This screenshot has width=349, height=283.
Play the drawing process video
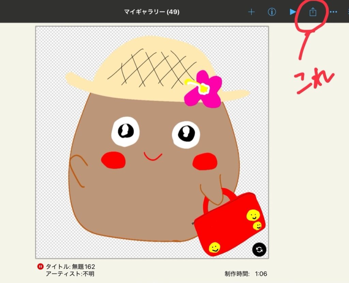pyautogui.click(x=292, y=12)
